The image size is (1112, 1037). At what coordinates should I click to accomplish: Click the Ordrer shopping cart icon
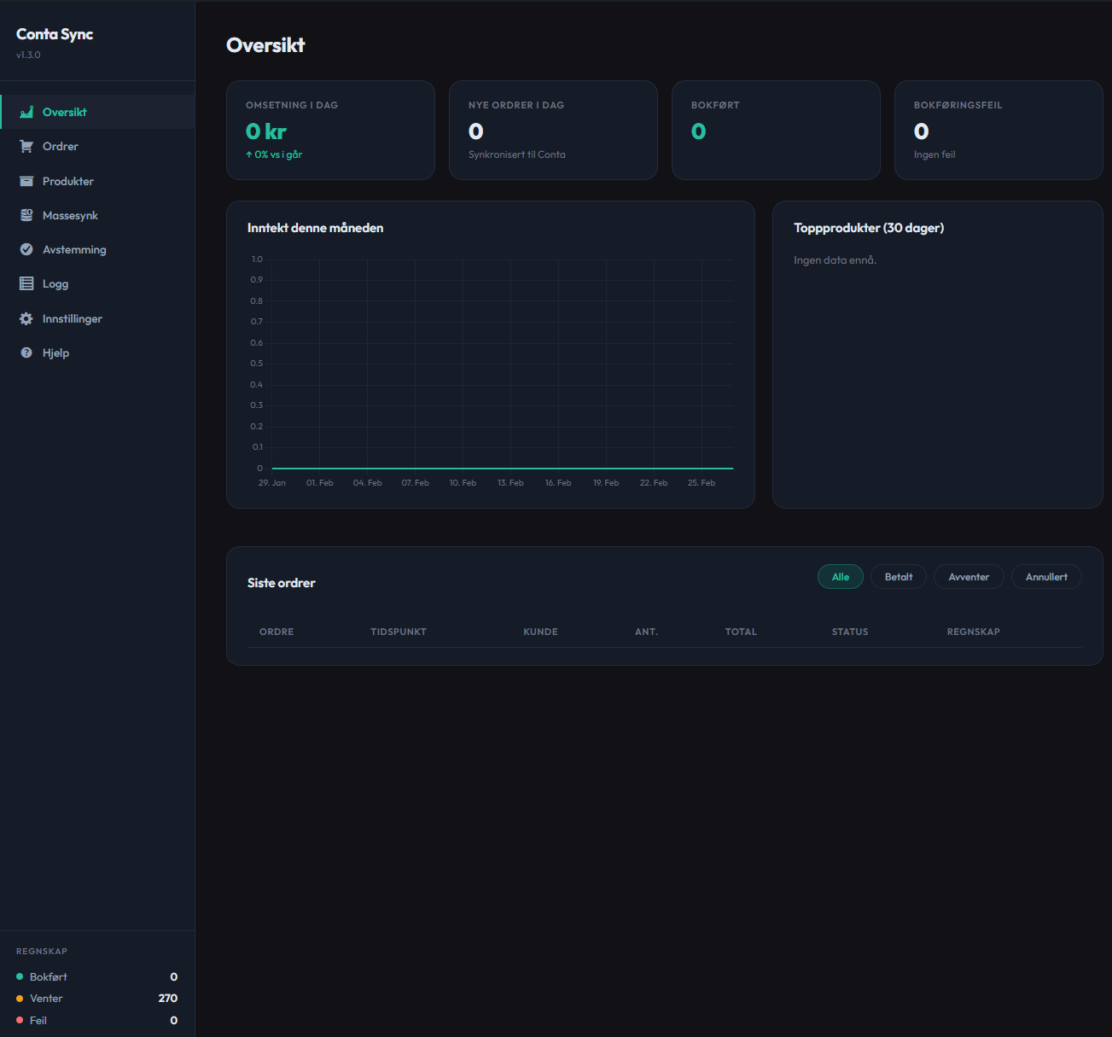click(x=26, y=147)
